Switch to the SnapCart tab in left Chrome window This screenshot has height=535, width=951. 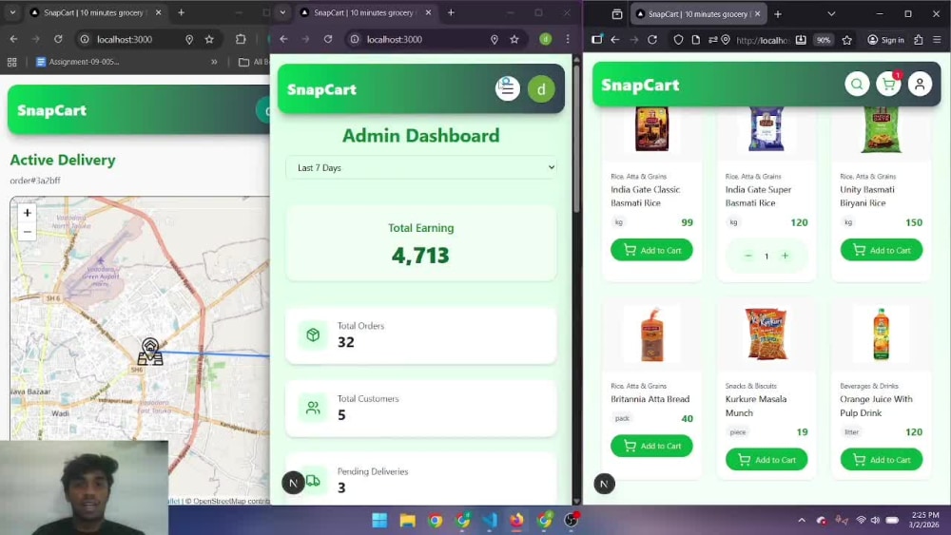pyautogui.click(x=95, y=12)
